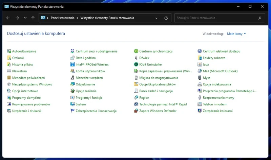Click the Centrum synchronizacji icon
This screenshot has height=160, width=271.
tap(137, 51)
